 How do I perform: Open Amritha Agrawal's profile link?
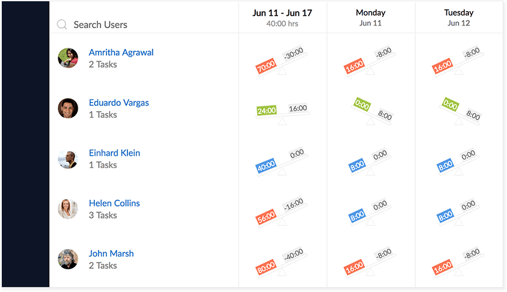pos(121,53)
